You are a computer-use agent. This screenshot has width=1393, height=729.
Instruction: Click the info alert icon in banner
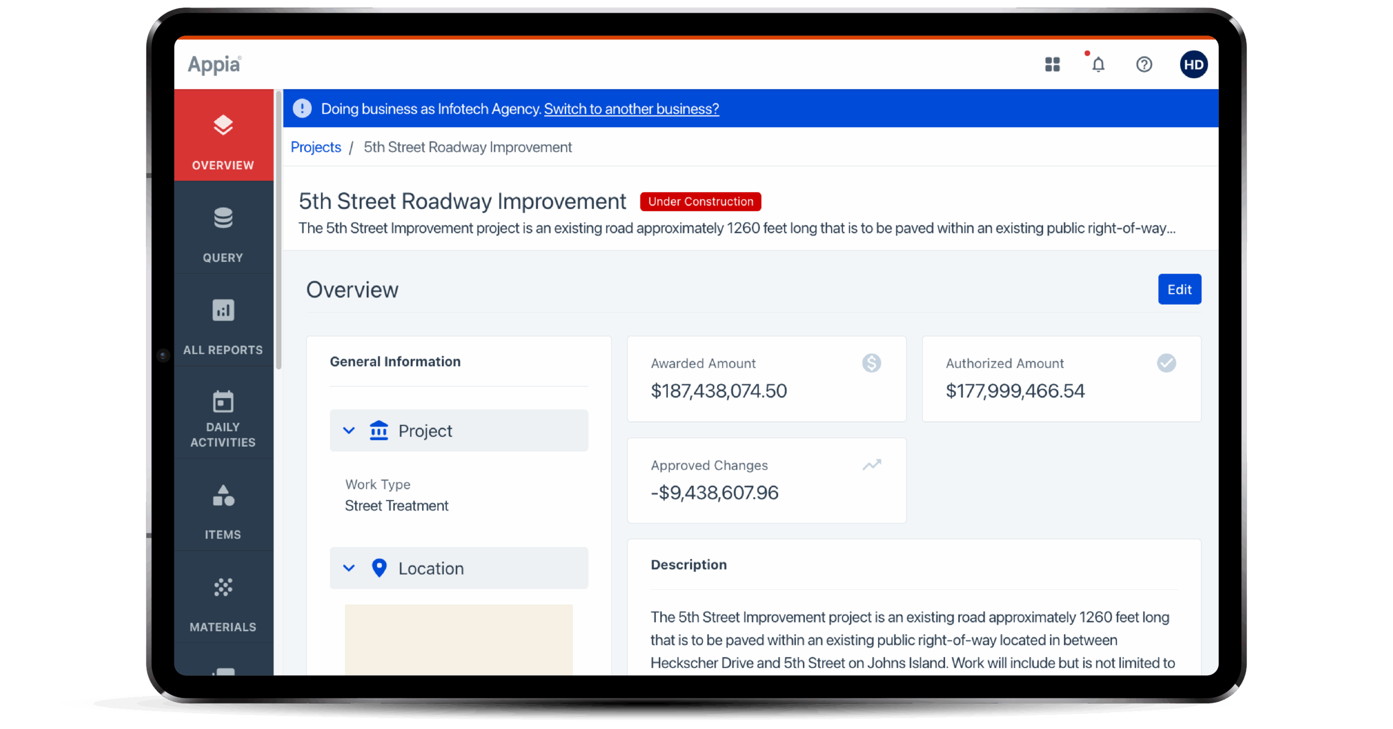coord(303,108)
